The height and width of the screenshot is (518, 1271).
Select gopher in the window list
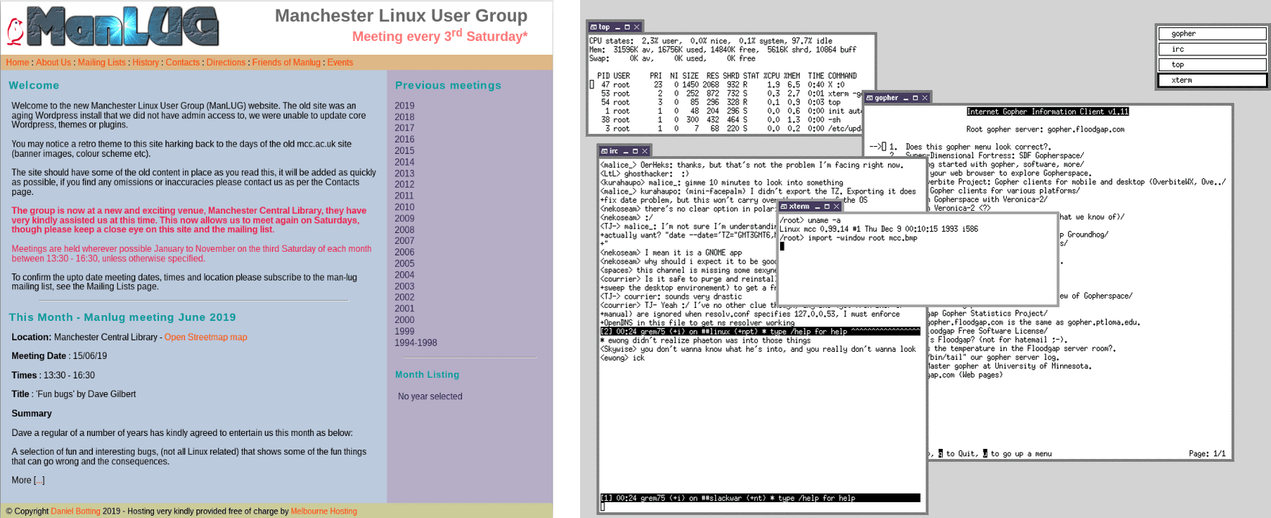[x=1212, y=34]
